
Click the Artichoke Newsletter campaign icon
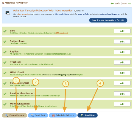coord(3,3)
